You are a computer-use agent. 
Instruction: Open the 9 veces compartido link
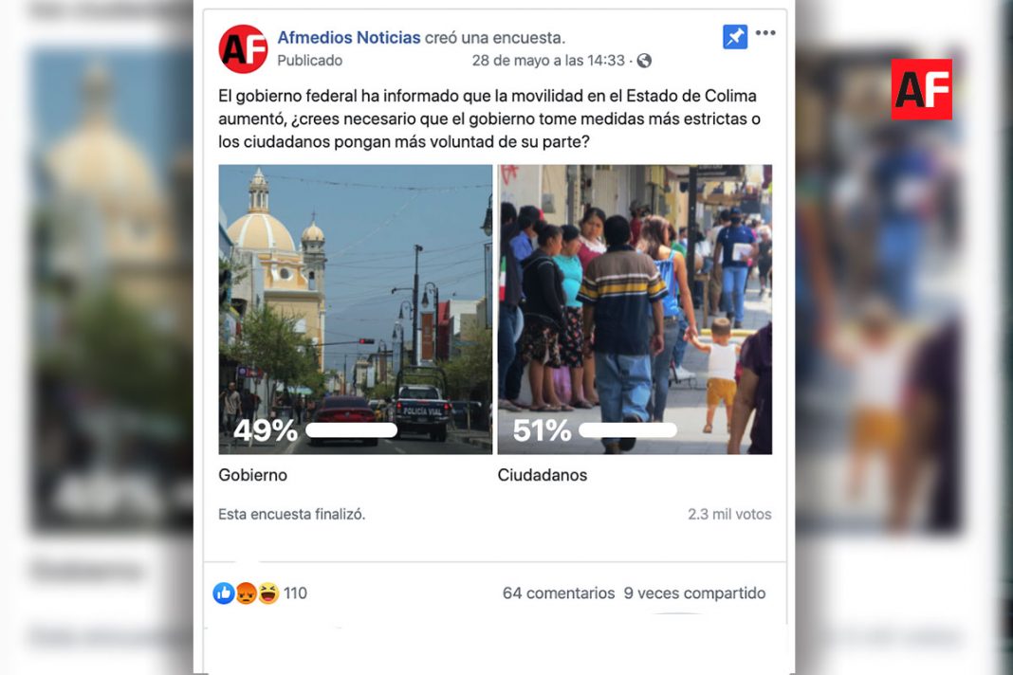tap(694, 593)
